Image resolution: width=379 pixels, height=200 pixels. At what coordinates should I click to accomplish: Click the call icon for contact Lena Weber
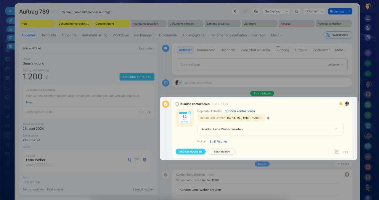129,160
